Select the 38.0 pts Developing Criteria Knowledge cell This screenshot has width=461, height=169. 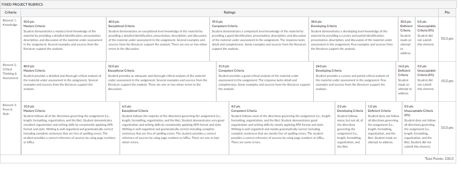tap(353, 39)
